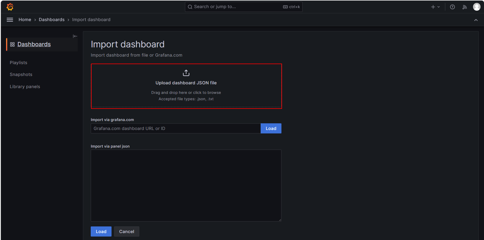
Task: Open Playlists in the side menu
Action: 18,63
